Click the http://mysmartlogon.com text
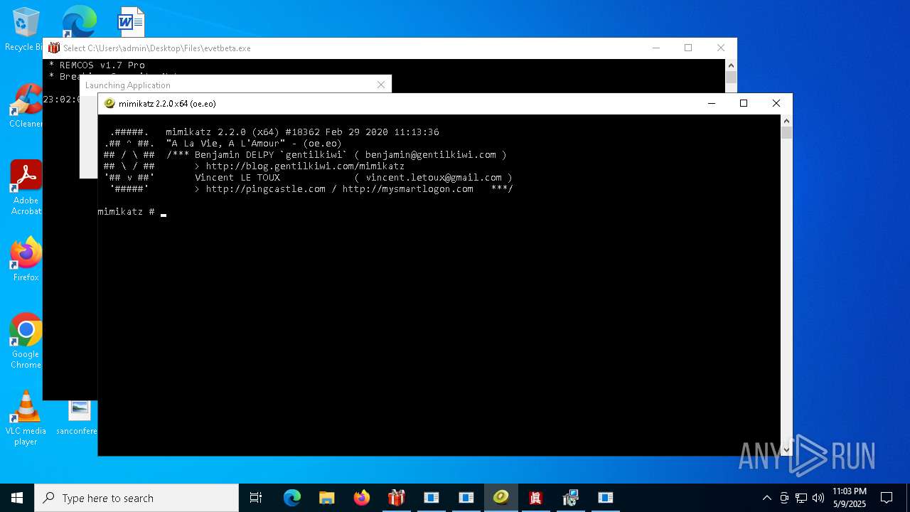 pyautogui.click(x=407, y=188)
